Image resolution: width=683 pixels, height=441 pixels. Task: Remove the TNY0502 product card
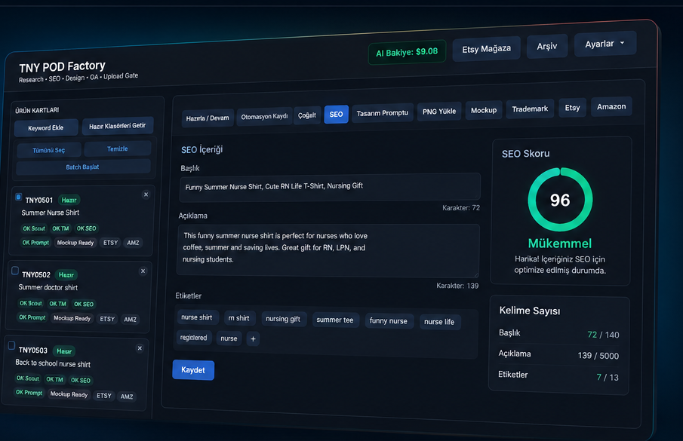(x=143, y=271)
